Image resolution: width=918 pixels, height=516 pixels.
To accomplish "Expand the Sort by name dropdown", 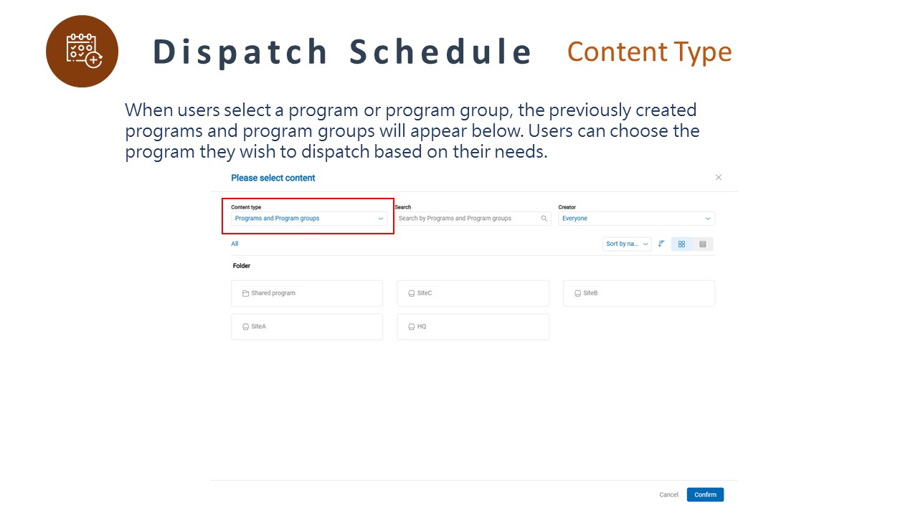I will coord(627,244).
